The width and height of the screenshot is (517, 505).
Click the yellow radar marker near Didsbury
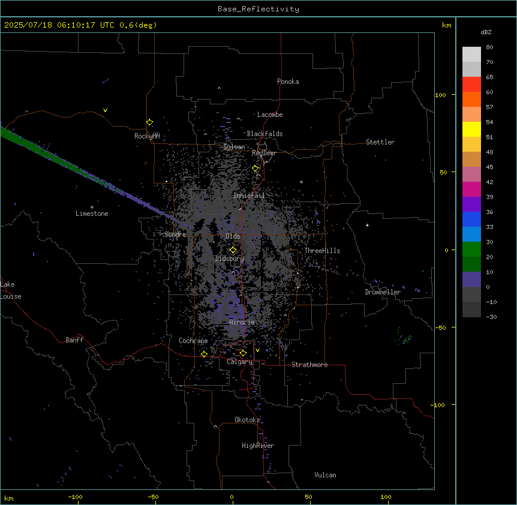(233, 250)
